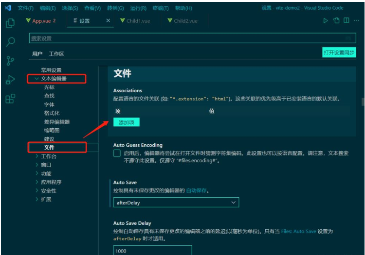365x255 pixels.
Task: Switch to the Child1.vue editor tab
Action: click(135, 21)
